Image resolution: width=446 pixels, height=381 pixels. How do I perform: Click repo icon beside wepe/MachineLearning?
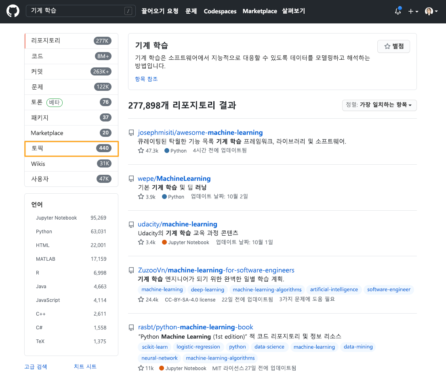click(131, 179)
